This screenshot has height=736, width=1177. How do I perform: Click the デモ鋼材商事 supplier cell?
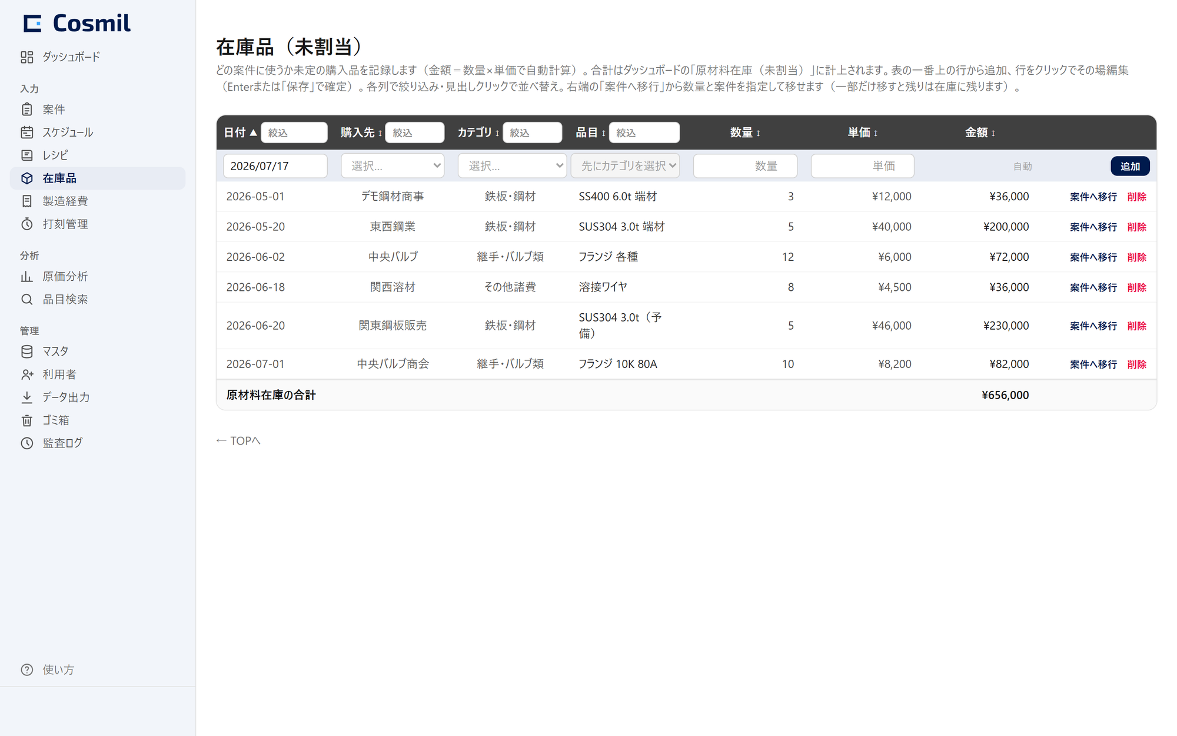click(393, 196)
